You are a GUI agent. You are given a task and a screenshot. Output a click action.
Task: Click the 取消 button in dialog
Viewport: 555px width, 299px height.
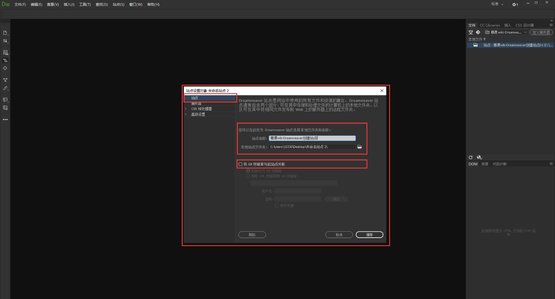(x=339, y=235)
